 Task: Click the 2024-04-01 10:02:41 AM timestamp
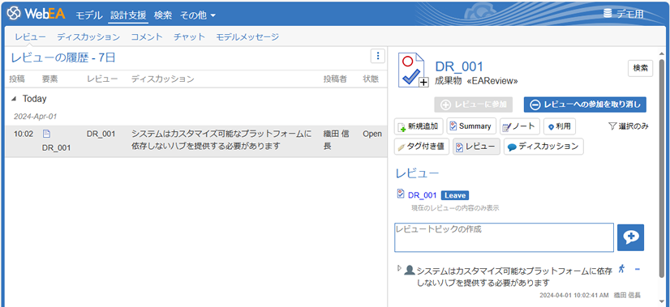pyautogui.click(x=573, y=295)
